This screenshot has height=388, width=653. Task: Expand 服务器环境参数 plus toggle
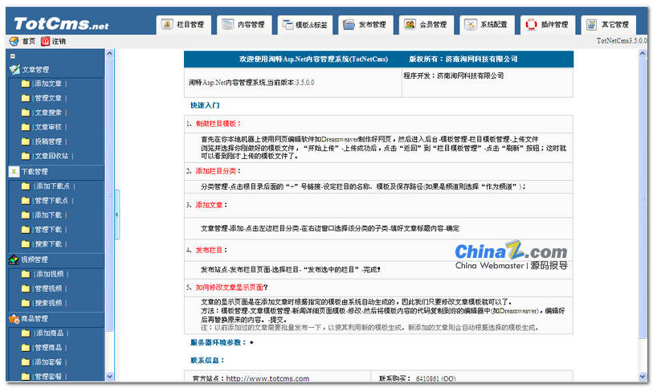[x=251, y=343]
